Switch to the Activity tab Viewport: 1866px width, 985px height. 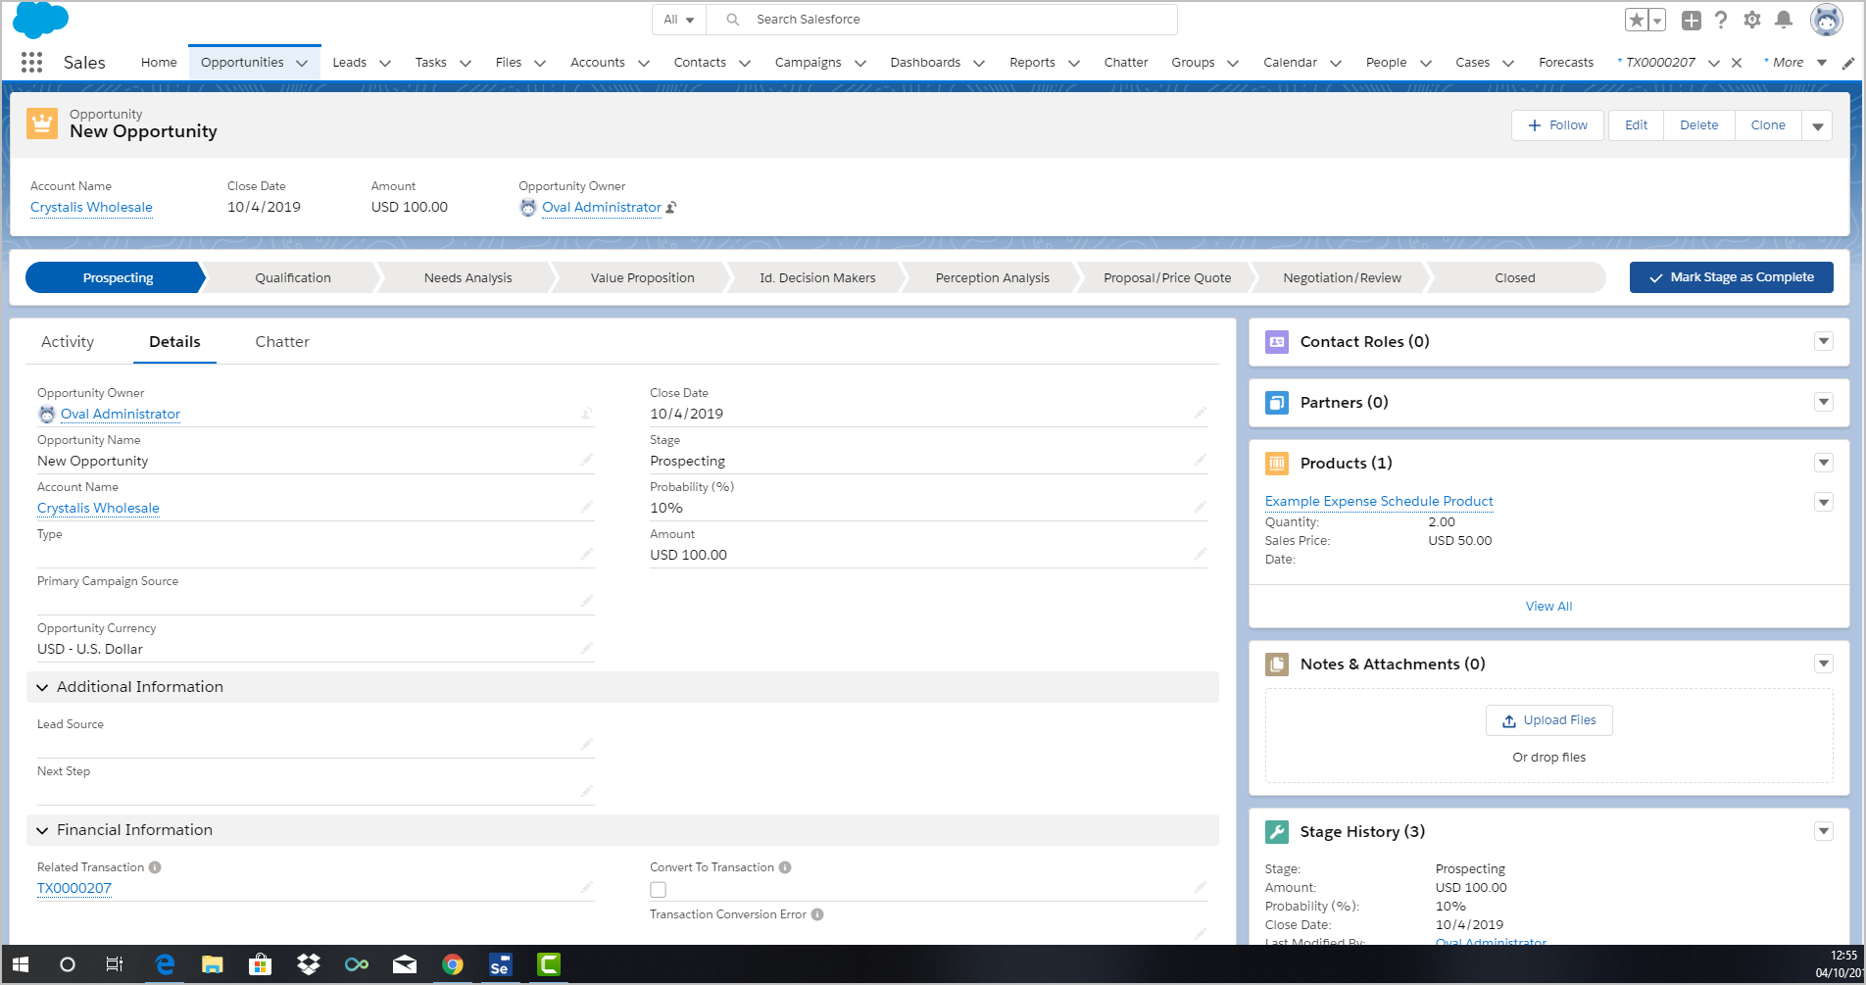point(68,342)
